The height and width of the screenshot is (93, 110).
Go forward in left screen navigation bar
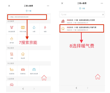tap(34, 89)
